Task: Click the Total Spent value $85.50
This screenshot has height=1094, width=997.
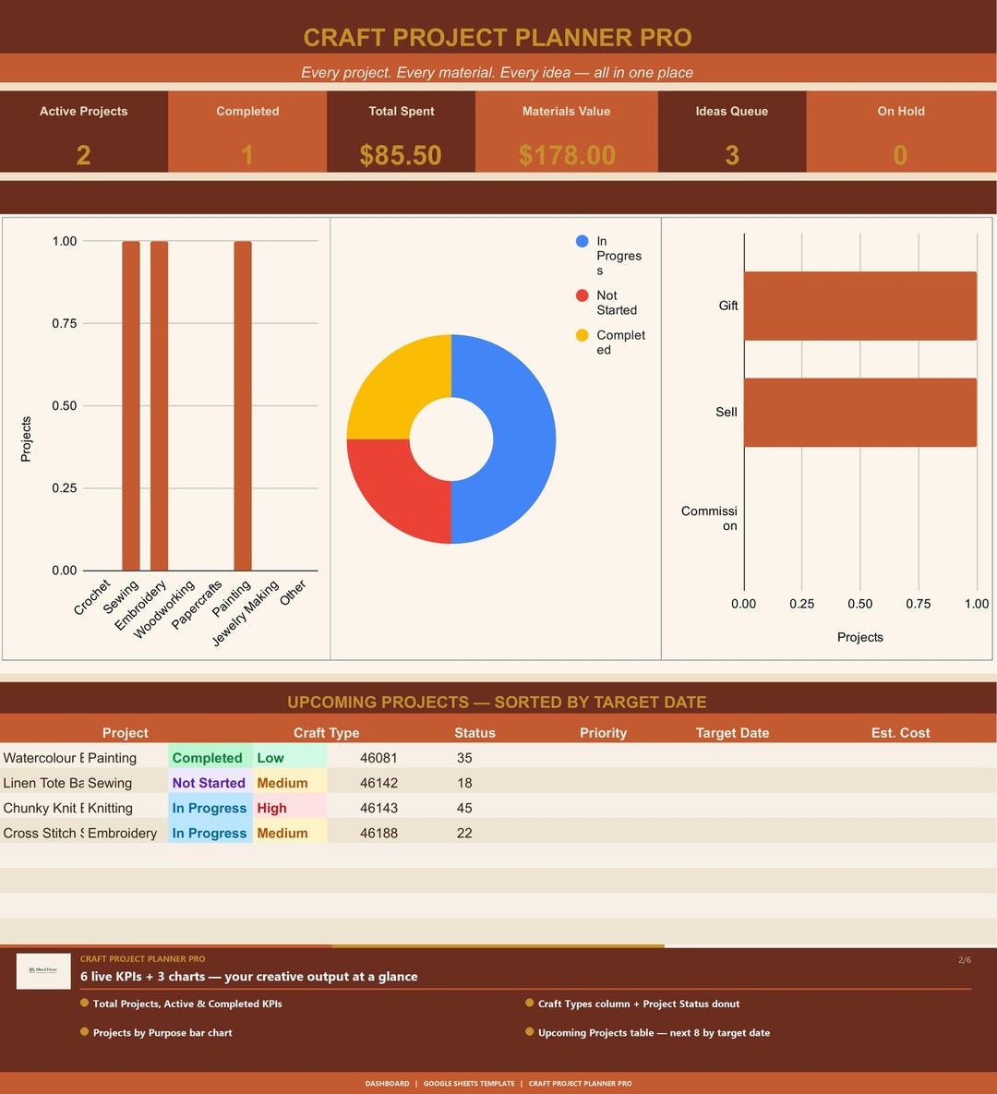Action: click(x=401, y=155)
